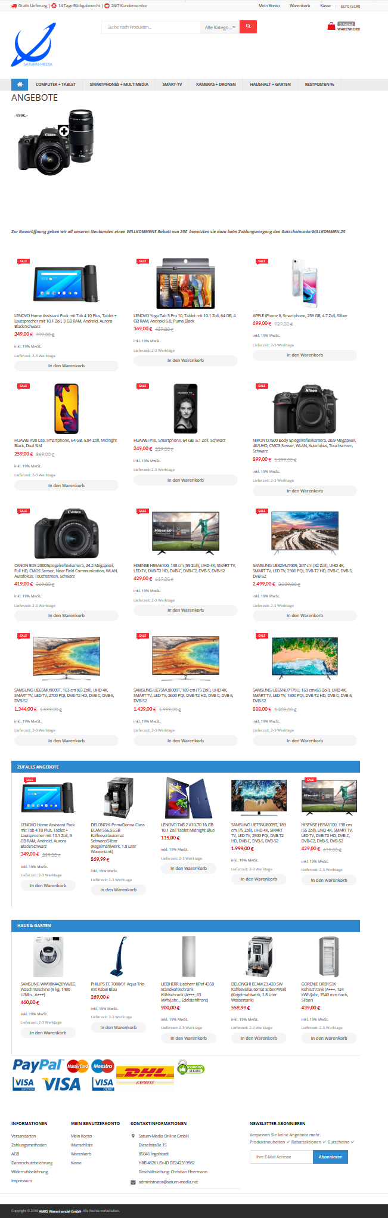Click the Comodo Secure badge

coord(191,1068)
